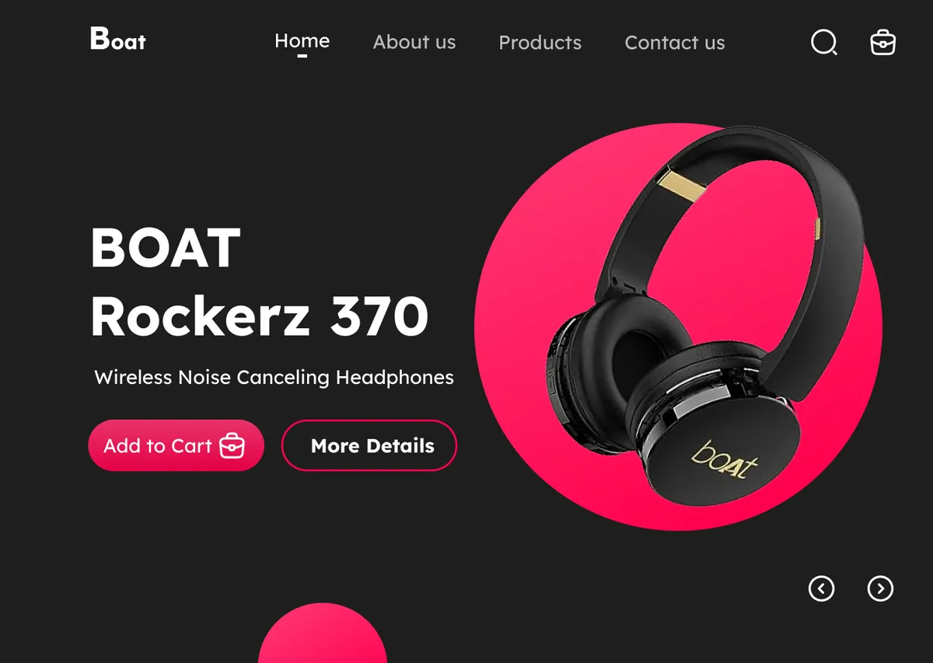
Task: Open the search magnifier icon
Action: 824,42
